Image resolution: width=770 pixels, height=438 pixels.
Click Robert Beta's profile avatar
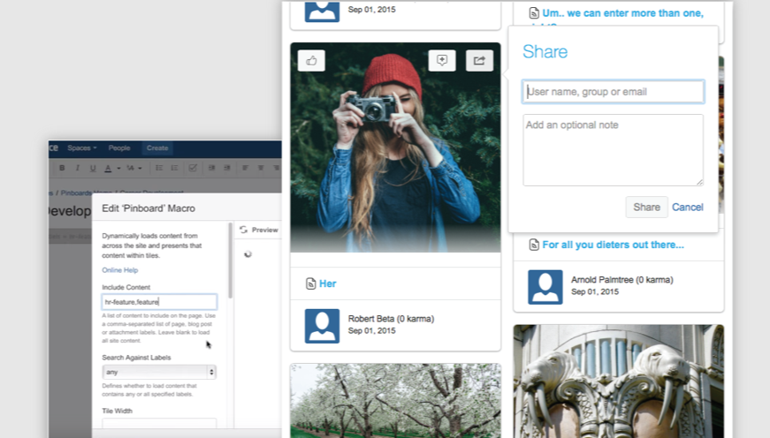tap(322, 326)
